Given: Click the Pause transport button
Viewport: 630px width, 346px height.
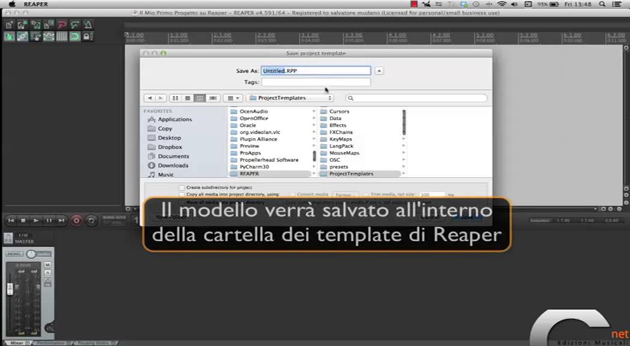Looking at the screenshot, I should pyautogui.click(x=49, y=220).
